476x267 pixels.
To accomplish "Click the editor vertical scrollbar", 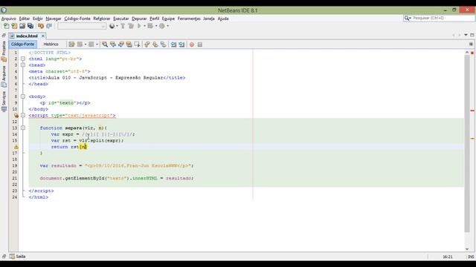I will pyautogui.click(x=467, y=144).
